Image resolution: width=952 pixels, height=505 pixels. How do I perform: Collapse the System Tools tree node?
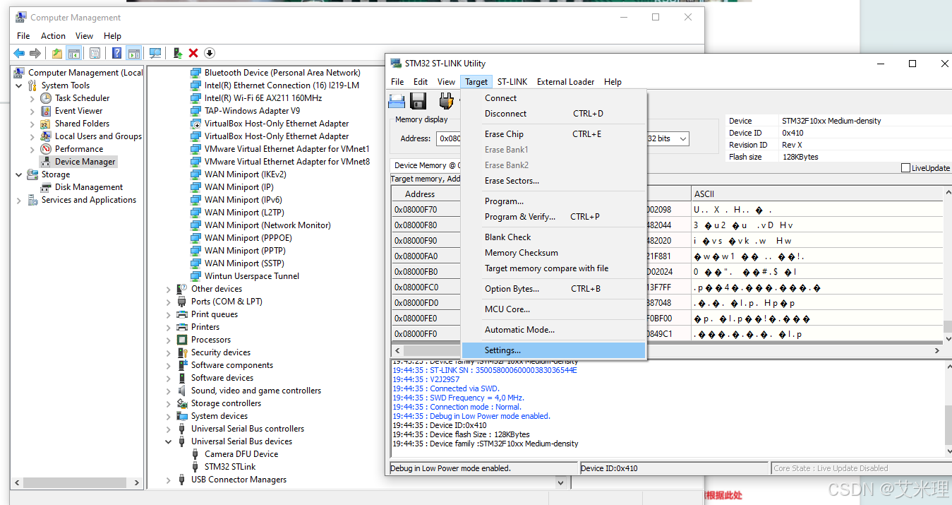click(x=19, y=85)
